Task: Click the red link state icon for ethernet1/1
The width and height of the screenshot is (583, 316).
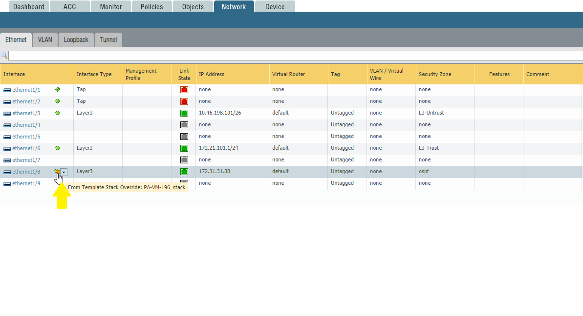Action: [184, 90]
